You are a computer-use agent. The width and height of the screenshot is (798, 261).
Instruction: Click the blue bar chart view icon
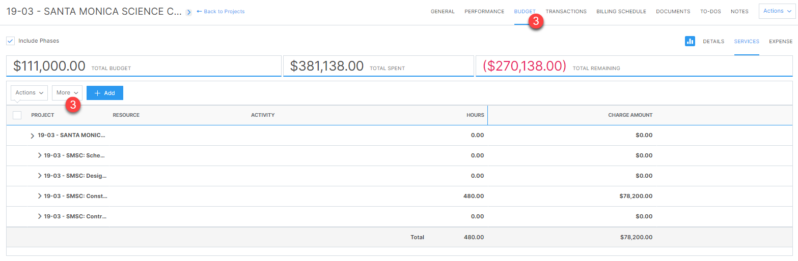point(690,41)
